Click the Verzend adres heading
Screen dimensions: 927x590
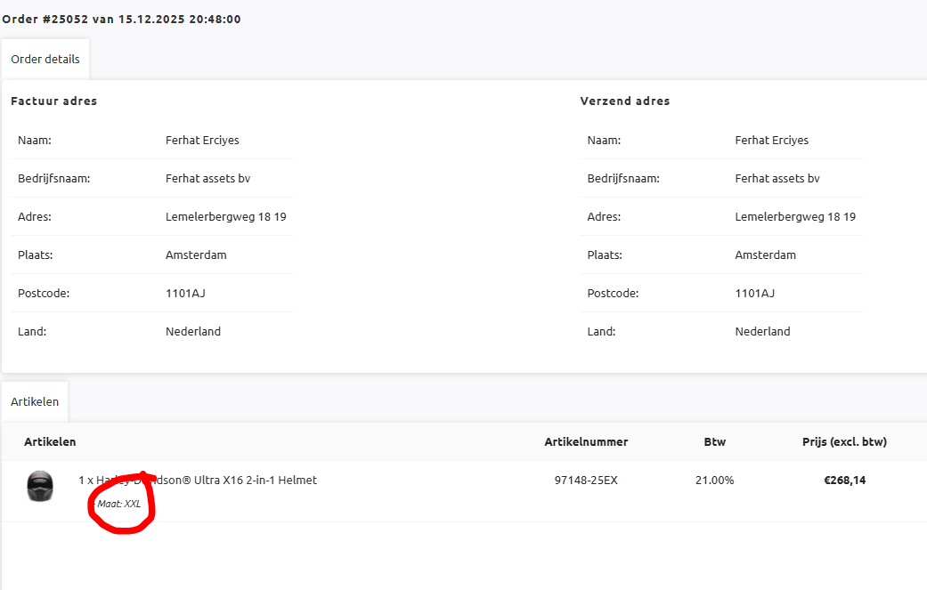(x=624, y=101)
